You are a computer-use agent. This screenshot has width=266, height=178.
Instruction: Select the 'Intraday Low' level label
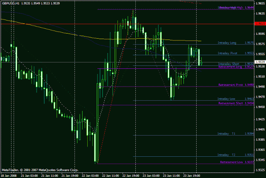[x=226, y=99]
